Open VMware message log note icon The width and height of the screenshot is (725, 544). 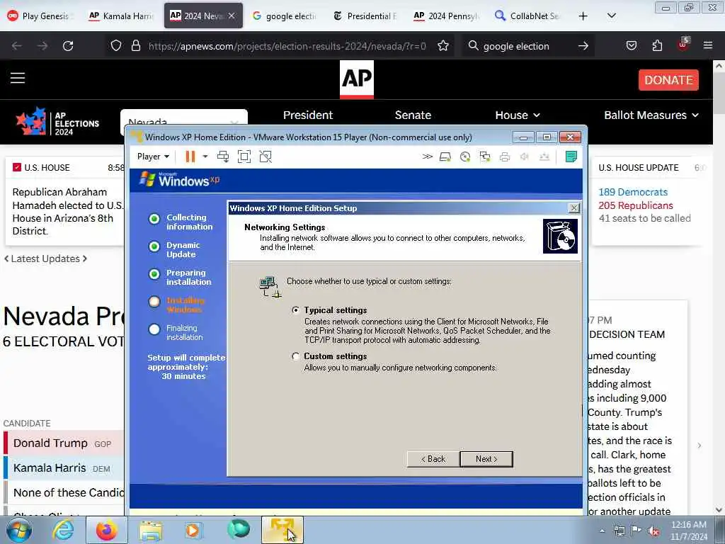[571, 157]
